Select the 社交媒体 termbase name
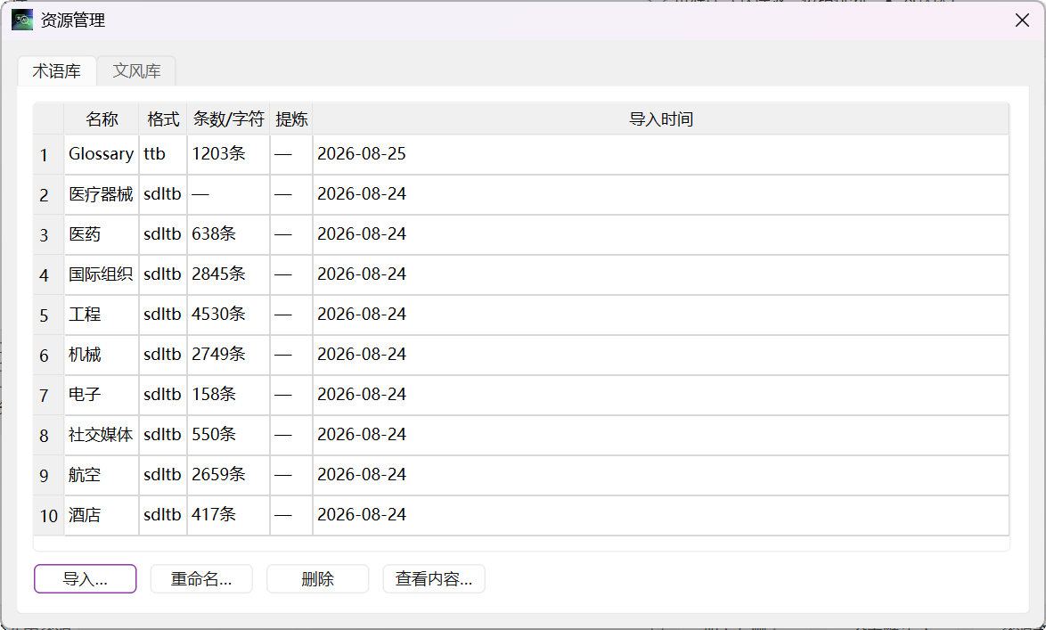 coord(102,435)
